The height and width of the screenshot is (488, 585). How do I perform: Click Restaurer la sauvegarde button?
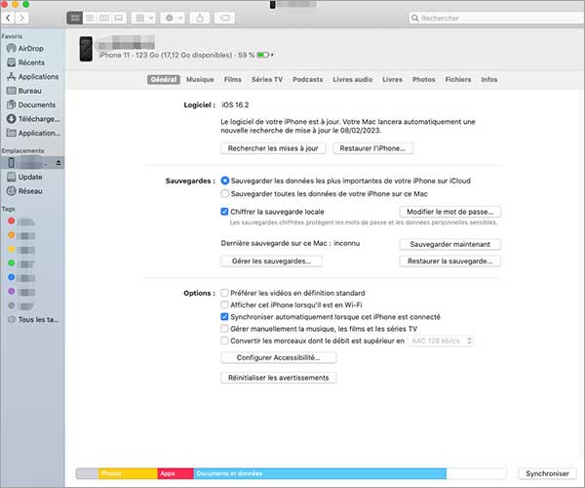449,261
